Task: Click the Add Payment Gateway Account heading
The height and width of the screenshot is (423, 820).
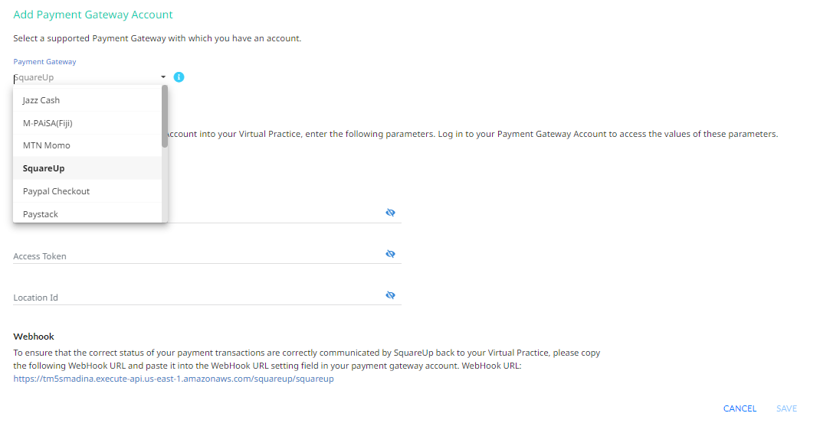Action: point(93,15)
